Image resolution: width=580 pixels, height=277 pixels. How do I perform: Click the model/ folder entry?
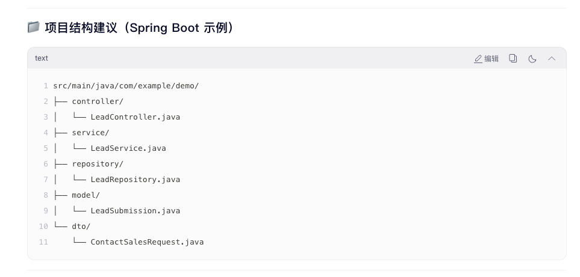(86, 195)
